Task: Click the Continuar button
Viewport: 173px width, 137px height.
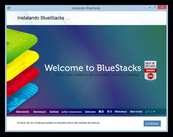Action: click(152, 124)
